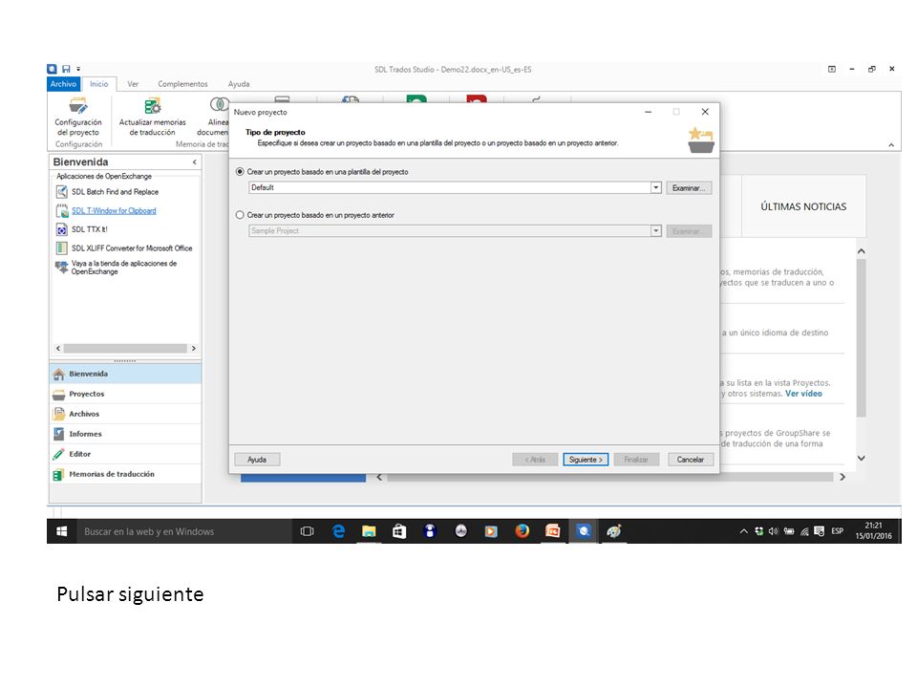Open PowerPoint from taskbar
Image resolution: width=917 pixels, height=688 pixels.
point(552,531)
